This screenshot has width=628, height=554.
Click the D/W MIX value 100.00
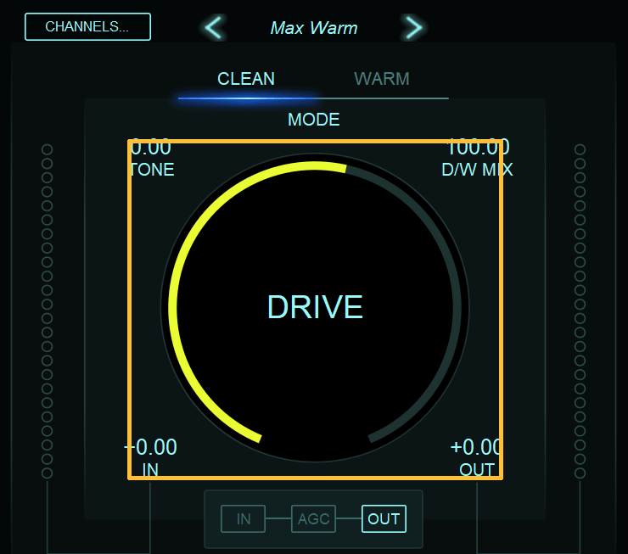pos(478,148)
